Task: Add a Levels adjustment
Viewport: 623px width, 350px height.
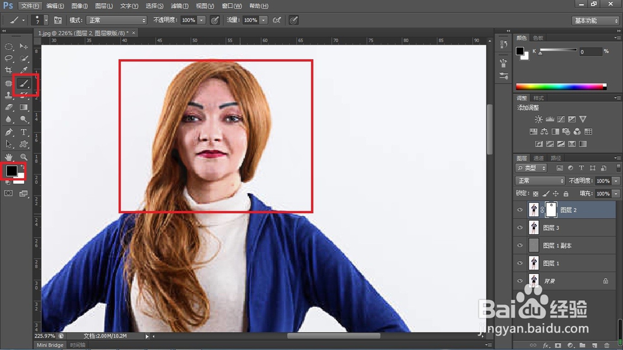Action: tap(550, 119)
